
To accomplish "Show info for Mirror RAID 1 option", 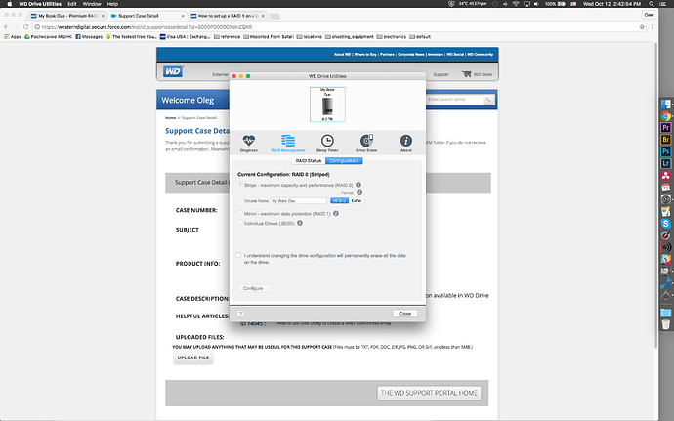I will (x=336, y=213).
